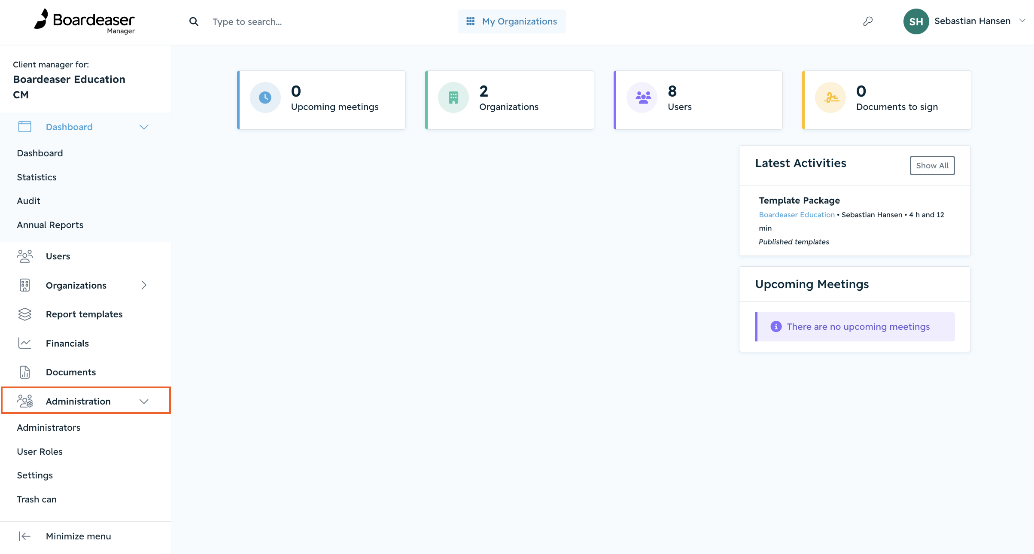Click the Documents file icon
Viewport: 1034px width, 554px height.
click(x=25, y=372)
